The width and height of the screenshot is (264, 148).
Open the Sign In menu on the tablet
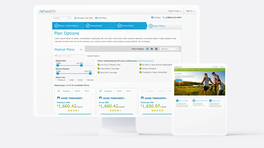222,67
